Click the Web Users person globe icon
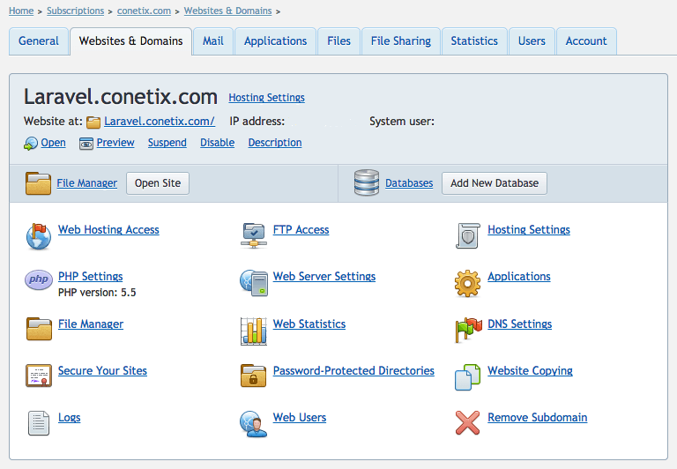Image resolution: width=677 pixels, height=469 pixels. point(254,424)
